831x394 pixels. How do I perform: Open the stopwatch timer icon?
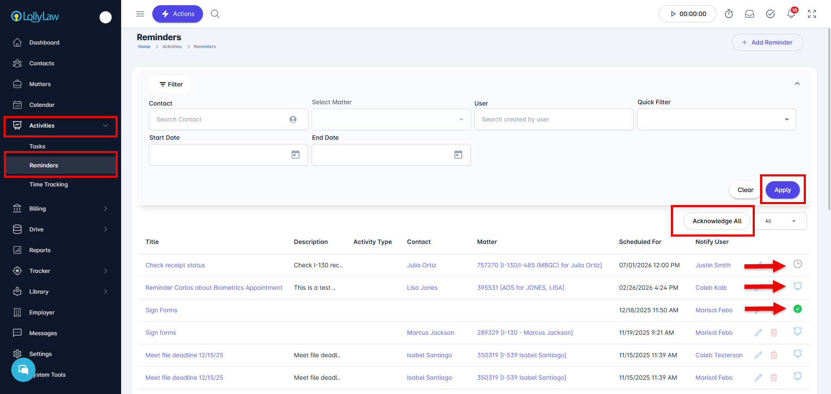(729, 14)
